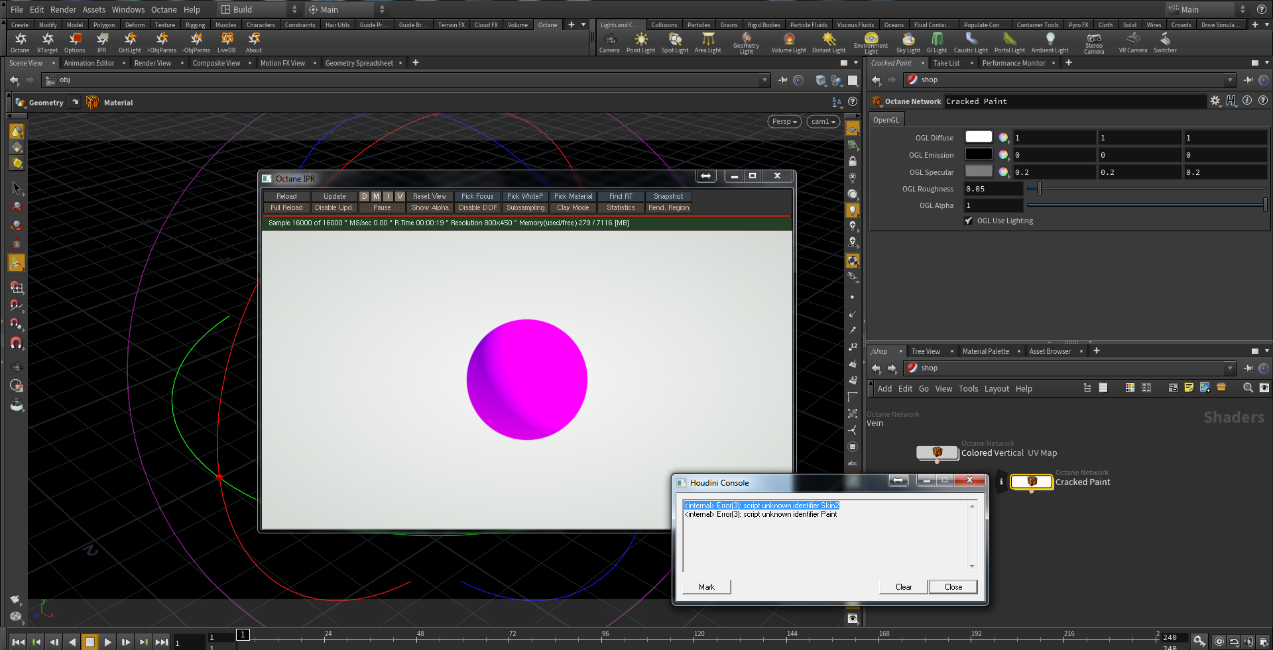This screenshot has width=1273, height=650.
Task: Toggle the Clay Mode button in IPR
Action: [573, 208]
